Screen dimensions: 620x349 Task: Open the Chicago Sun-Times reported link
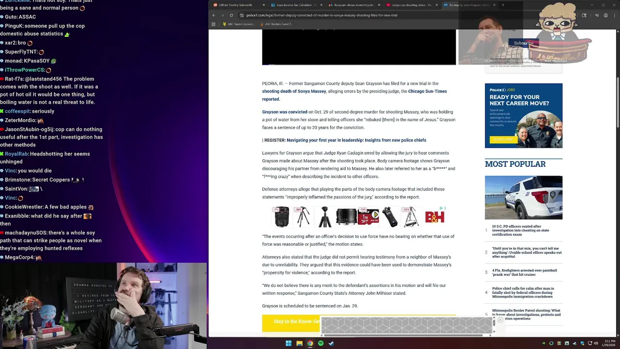pyautogui.click(x=355, y=95)
